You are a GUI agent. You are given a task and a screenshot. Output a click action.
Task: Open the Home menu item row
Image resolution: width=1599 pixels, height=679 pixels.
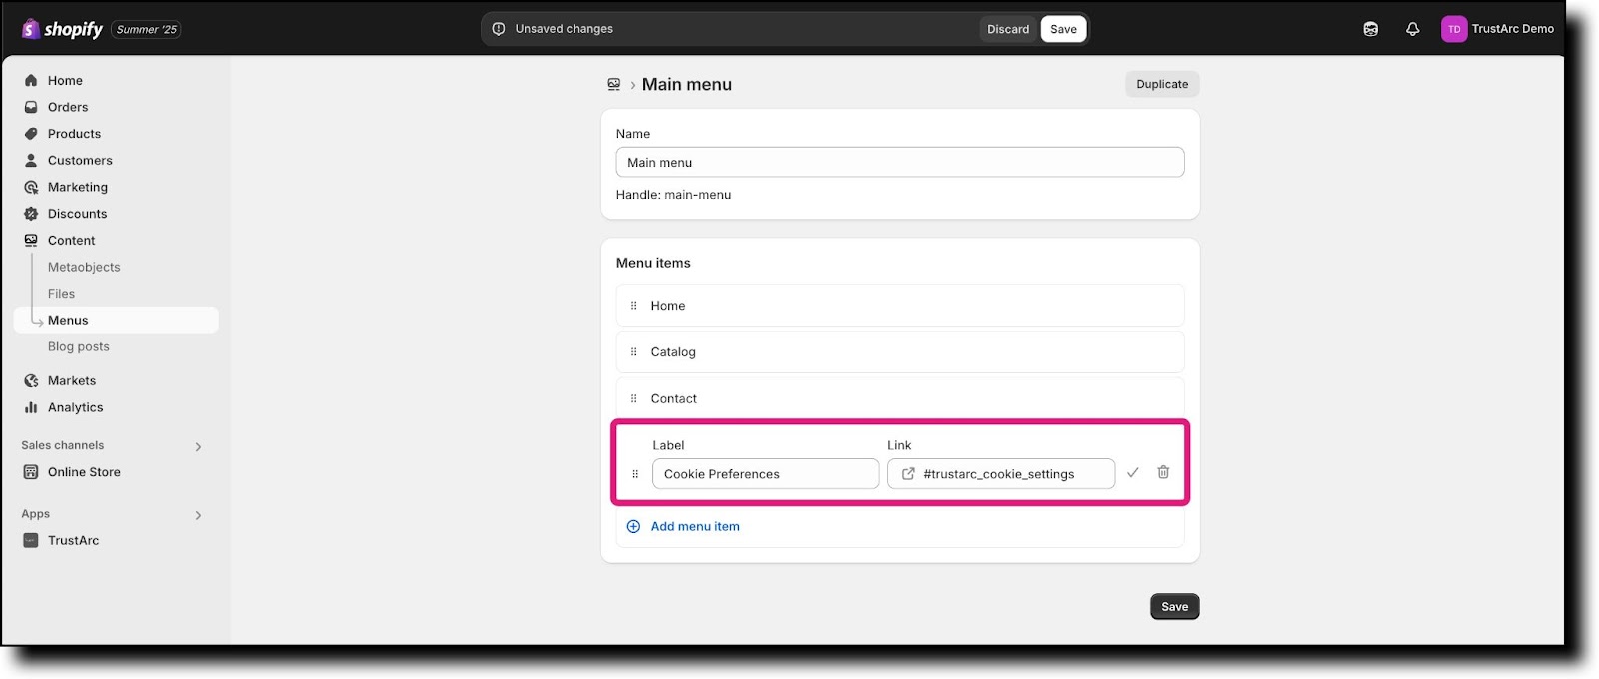coord(899,306)
